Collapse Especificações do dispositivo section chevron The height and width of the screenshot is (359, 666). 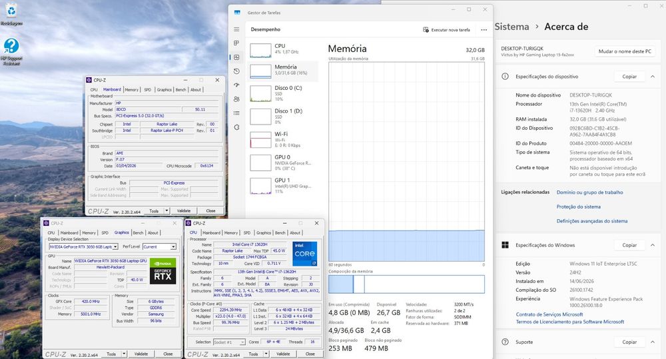pyautogui.click(x=653, y=77)
